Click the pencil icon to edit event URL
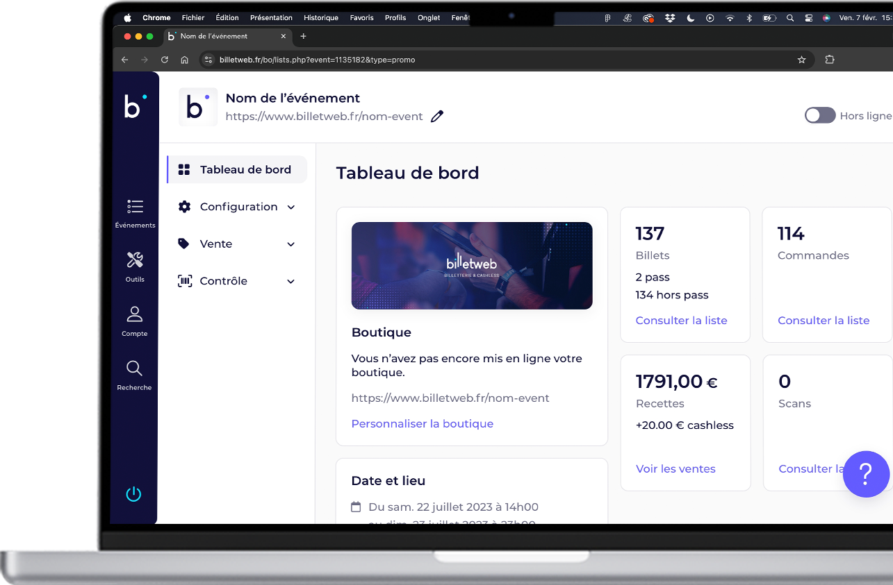The width and height of the screenshot is (893, 585). coord(436,117)
